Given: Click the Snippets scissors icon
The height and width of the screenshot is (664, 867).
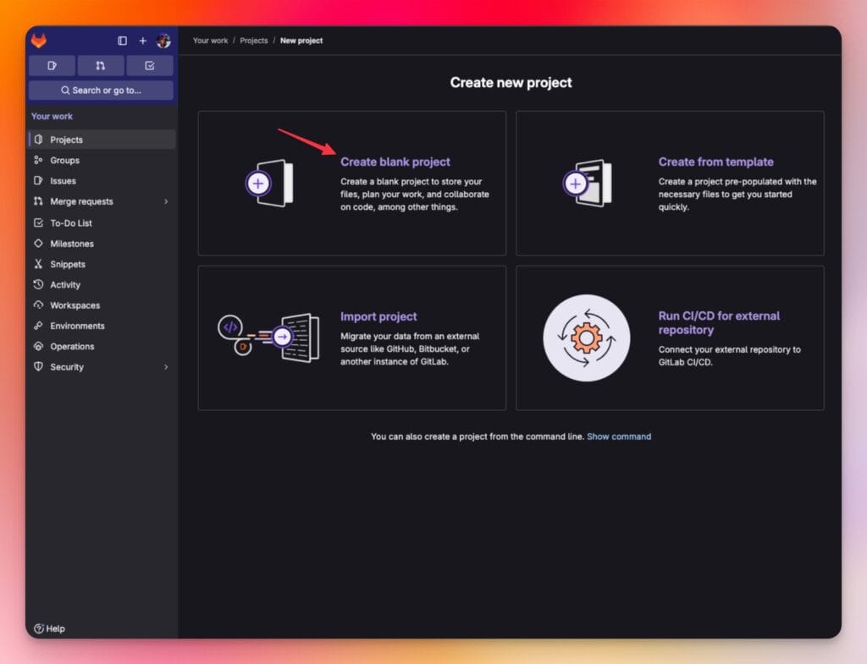Looking at the screenshot, I should tap(38, 264).
